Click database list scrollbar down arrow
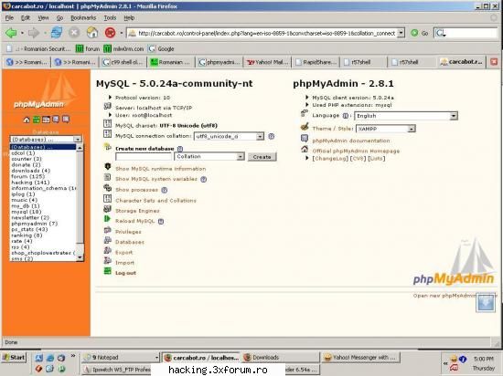Image resolution: width=503 pixels, height=376 pixels. pyautogui.click(x=80, y=257)
